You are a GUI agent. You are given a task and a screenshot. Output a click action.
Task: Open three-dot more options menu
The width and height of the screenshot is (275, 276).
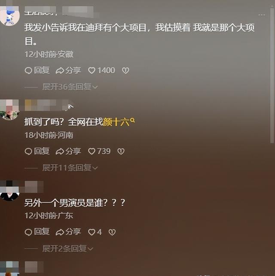click(262, 15)
